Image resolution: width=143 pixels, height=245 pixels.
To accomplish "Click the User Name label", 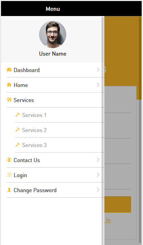I will pyautogui.click(x=53, y=54).
